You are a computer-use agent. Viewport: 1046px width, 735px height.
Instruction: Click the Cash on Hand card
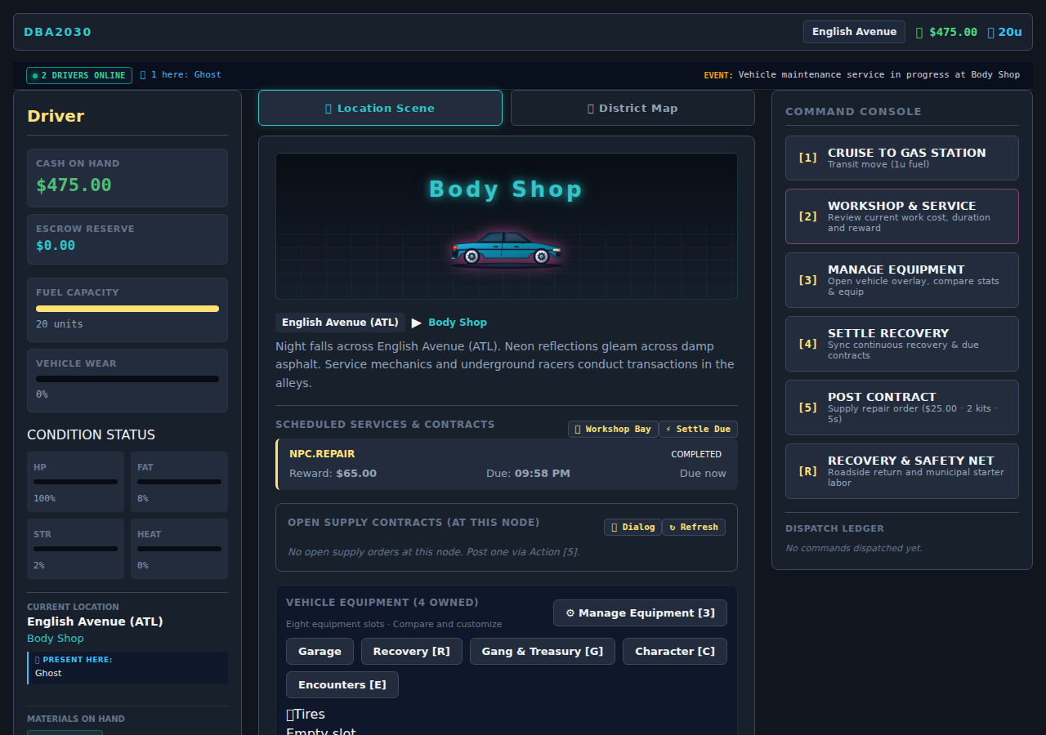coord(127,178)
